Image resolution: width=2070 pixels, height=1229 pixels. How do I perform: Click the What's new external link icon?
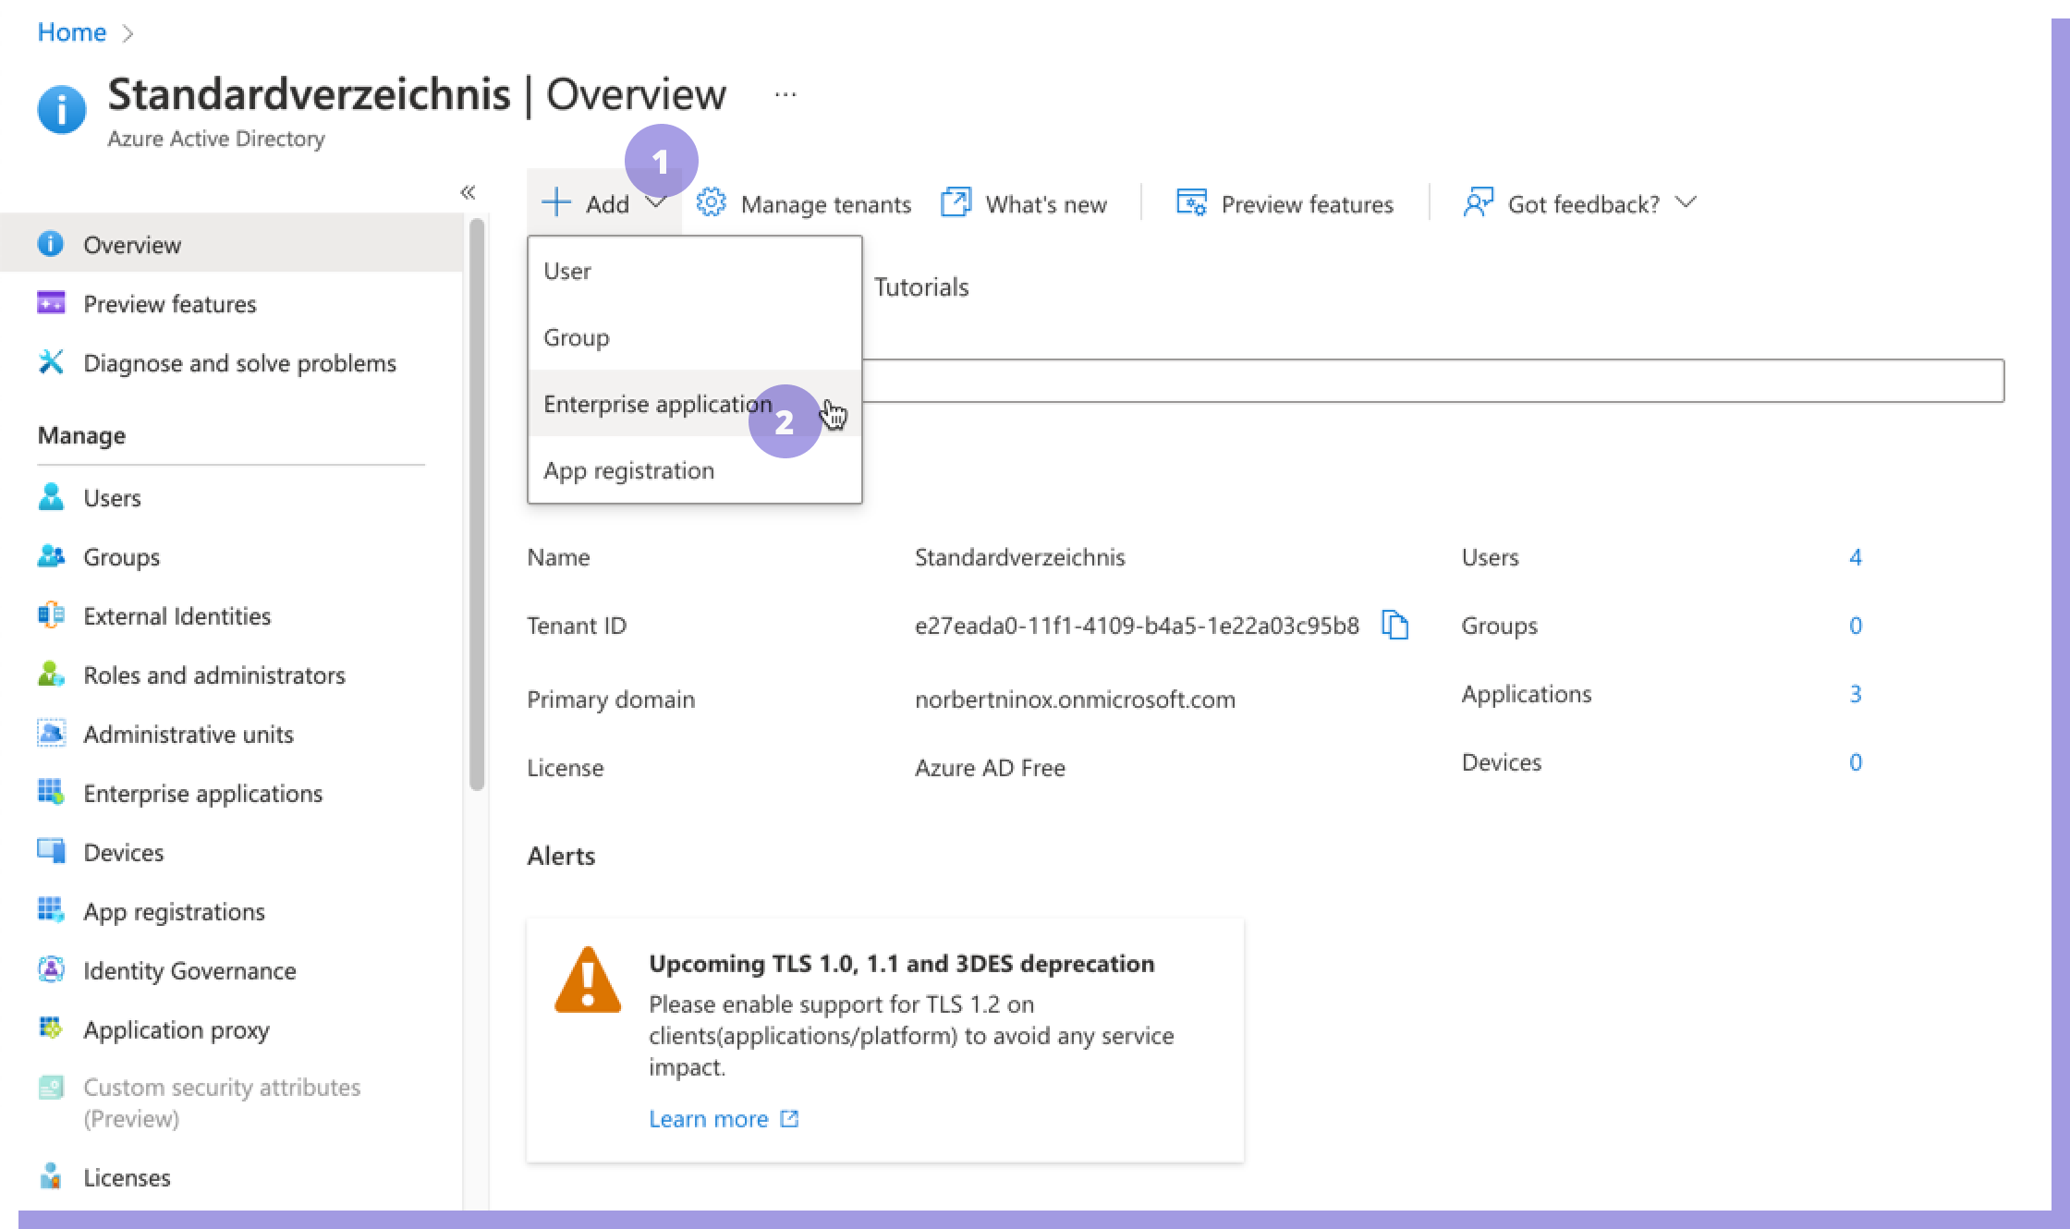pos(956,202)
